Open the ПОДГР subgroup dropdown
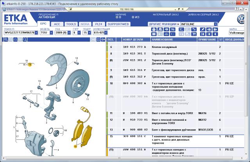The width and height of the screenshot is (250, 162). pos(89,33)
